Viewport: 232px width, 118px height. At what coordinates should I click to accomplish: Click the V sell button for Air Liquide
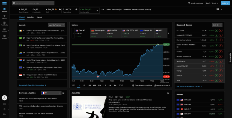(x=221, y=30)
